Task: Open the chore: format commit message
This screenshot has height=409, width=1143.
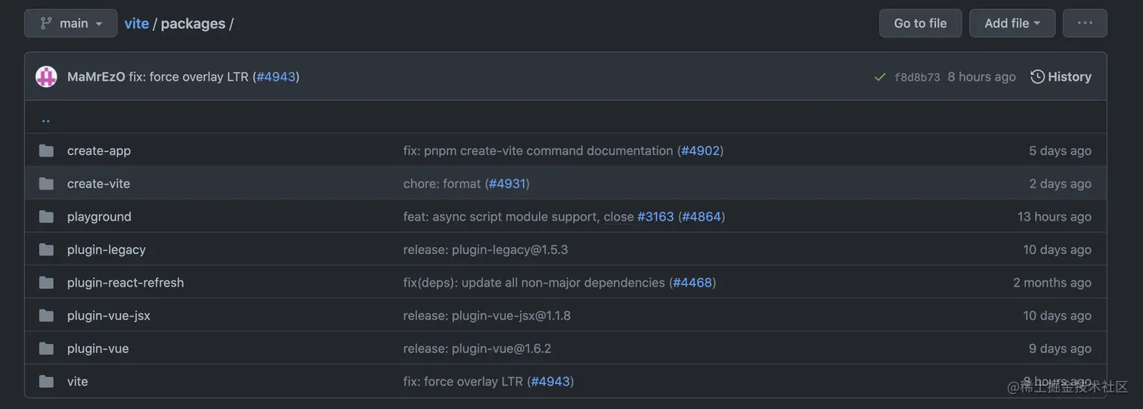Action: click(442, 184)
